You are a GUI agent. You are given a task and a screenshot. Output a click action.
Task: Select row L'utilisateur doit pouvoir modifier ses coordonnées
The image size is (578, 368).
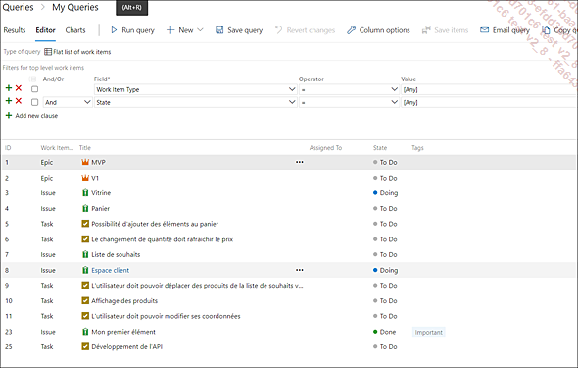pos(289,316)
